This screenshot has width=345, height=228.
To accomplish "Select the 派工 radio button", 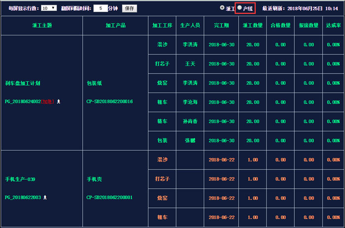I will (x=222, y=8).
